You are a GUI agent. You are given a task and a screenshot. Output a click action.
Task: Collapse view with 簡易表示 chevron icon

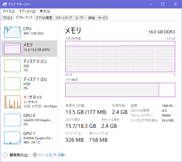click(5, 155)
